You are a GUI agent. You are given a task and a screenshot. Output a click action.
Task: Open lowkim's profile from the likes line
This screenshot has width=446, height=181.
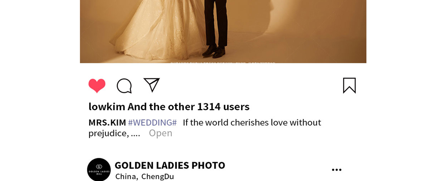tap(107, 106)
